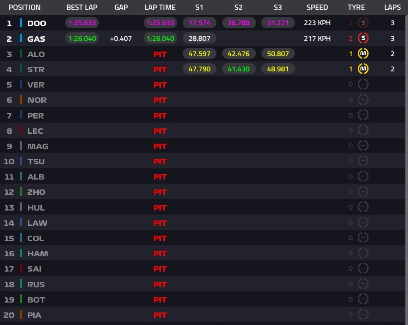Viewport: 408px width, 325px height.
Task: Click GAS's lap time 1:26.040 pill
Action: pyautogui.click(x=160, y=38)
